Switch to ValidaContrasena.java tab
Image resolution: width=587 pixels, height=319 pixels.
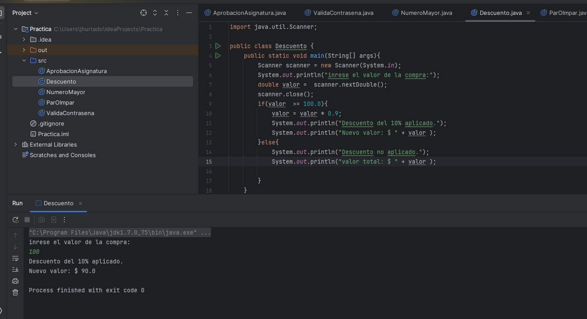click(x=339, y=13)
